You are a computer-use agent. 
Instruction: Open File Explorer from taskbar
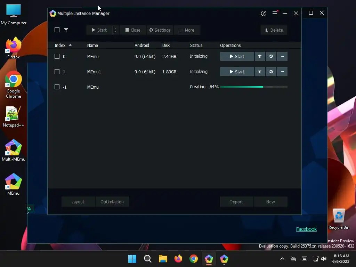point(163,259)
